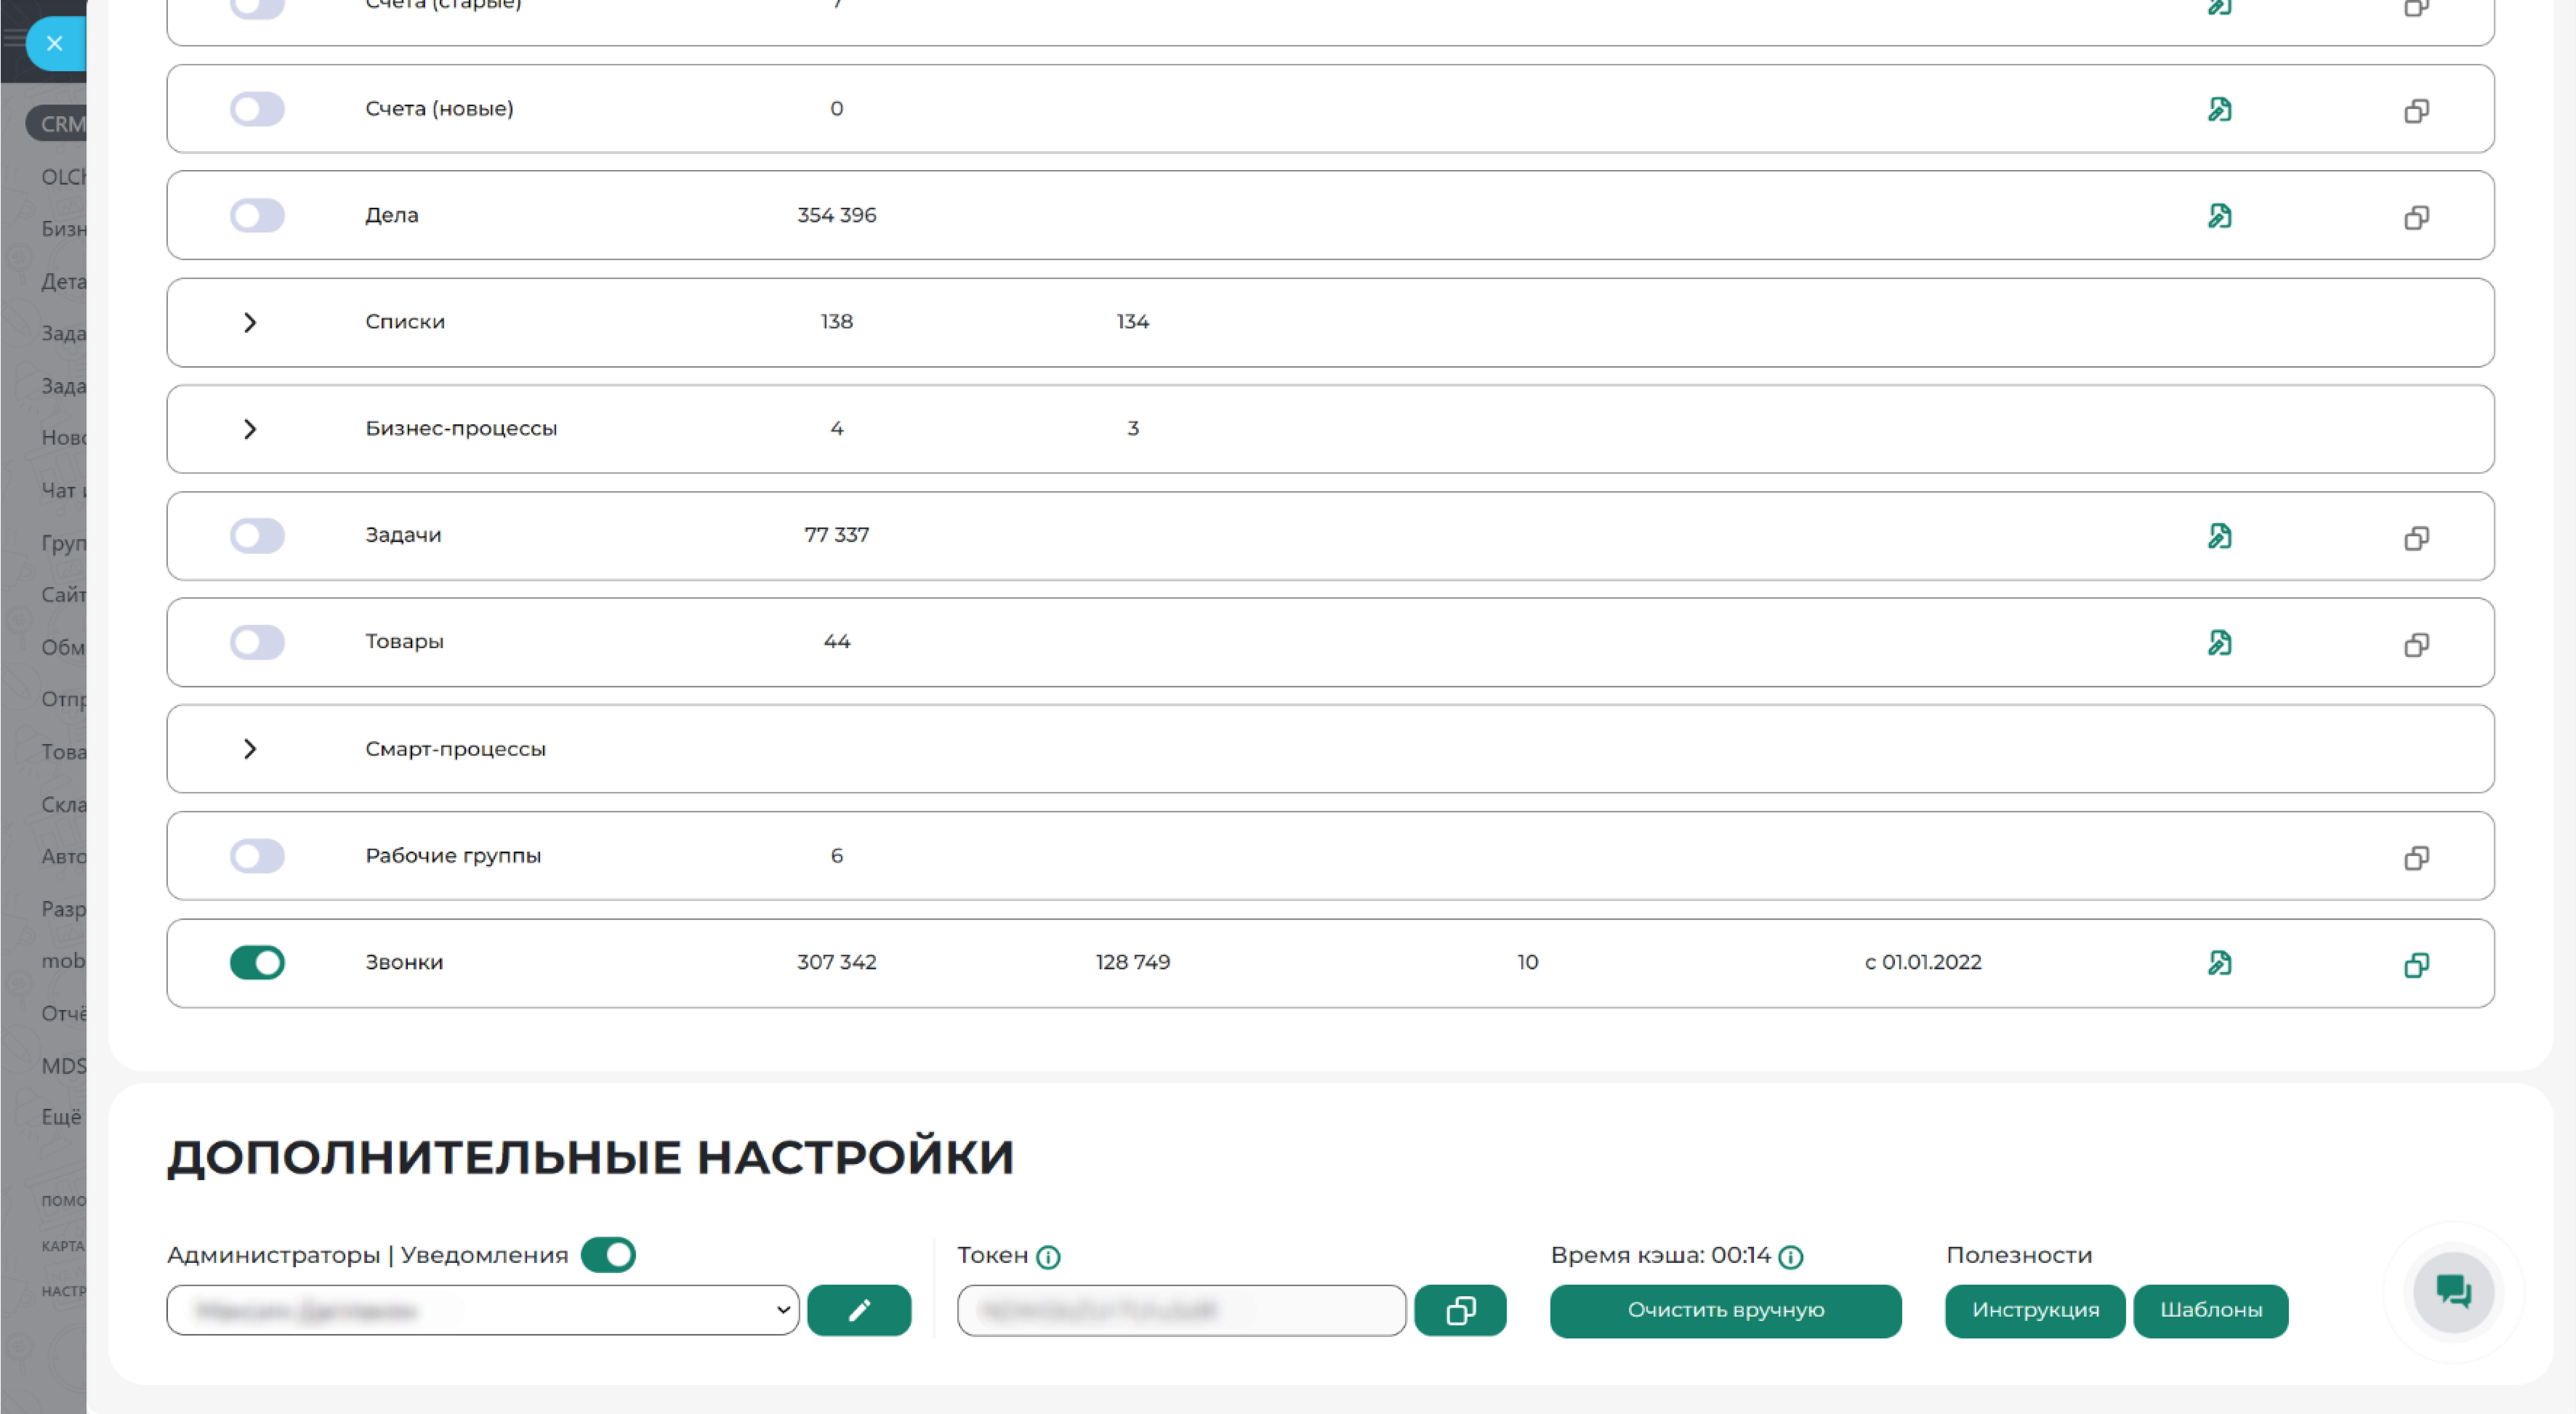The image size is (2576, 1414).
Task: Turn off Администраторы notifications toggle
Action: click(x=608, y=1255)
